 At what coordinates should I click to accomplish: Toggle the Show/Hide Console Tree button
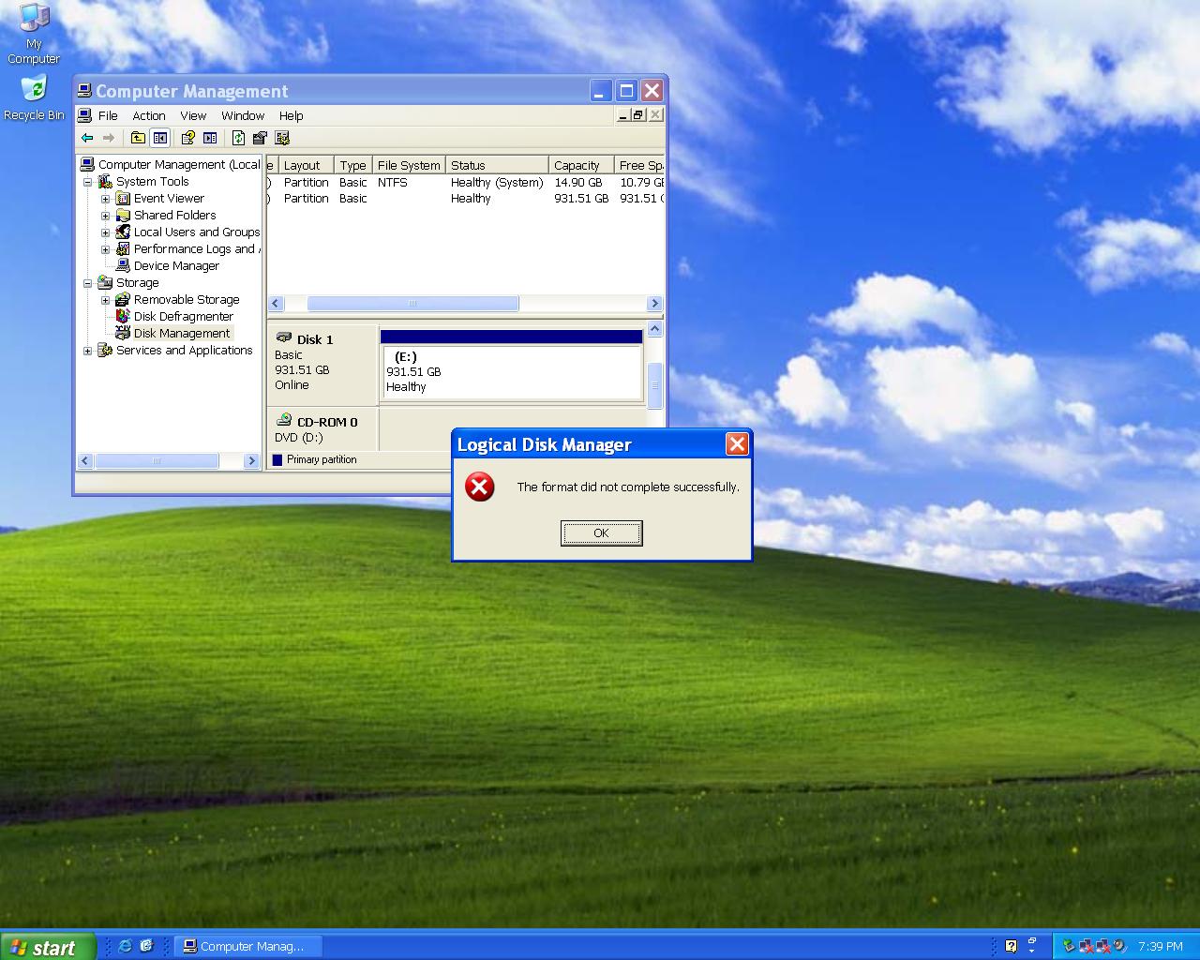coord(160,138)
